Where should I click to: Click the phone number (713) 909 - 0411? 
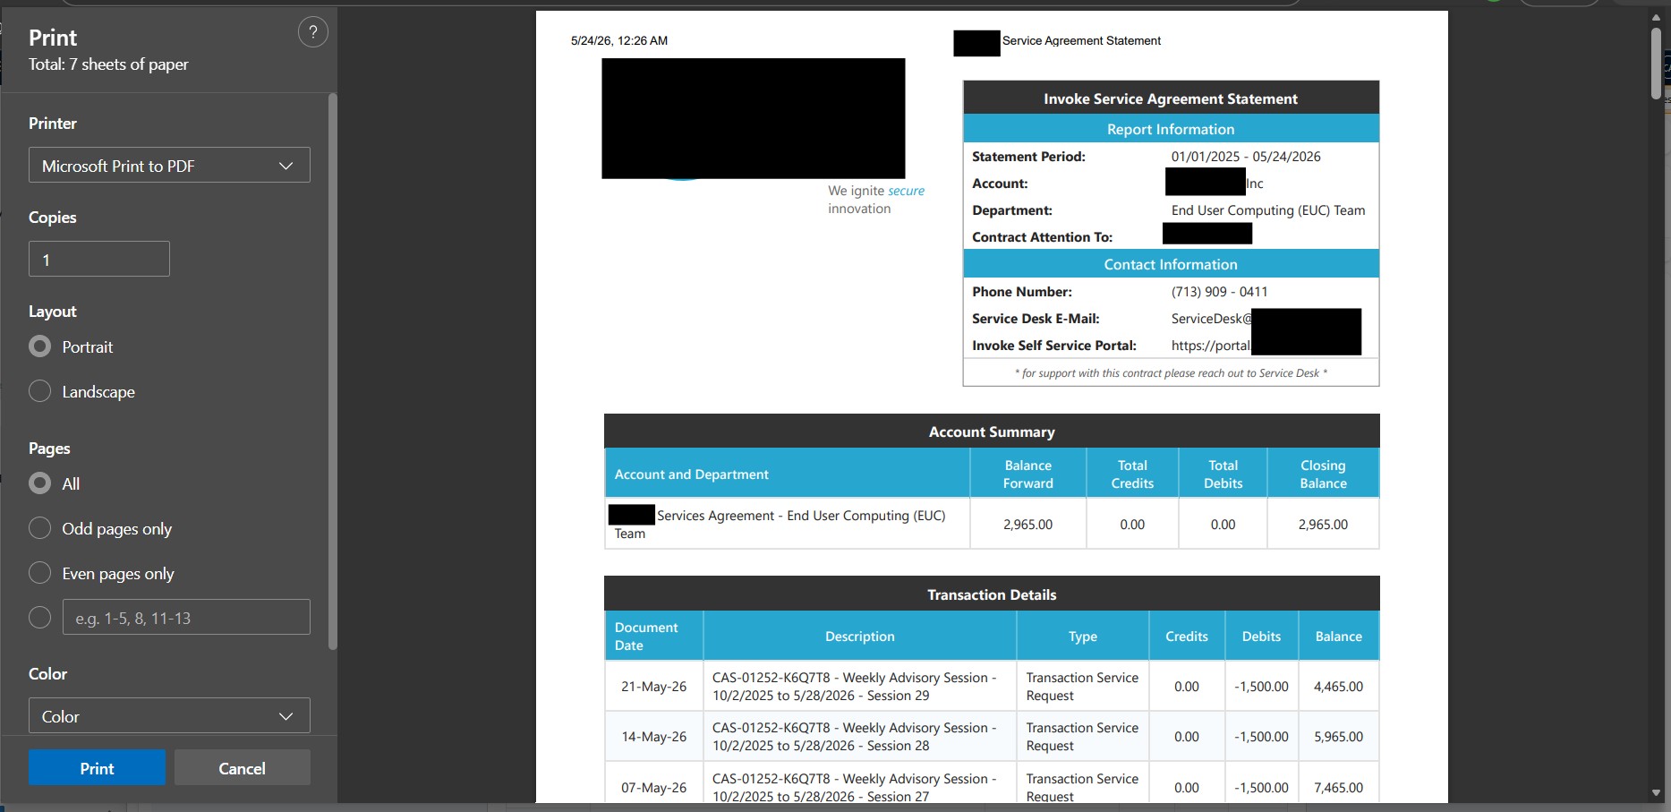1219,292
